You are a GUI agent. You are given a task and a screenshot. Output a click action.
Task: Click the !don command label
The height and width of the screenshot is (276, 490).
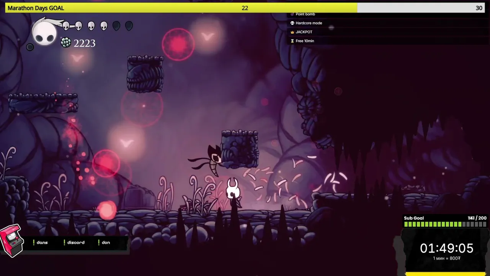[104, 243]
